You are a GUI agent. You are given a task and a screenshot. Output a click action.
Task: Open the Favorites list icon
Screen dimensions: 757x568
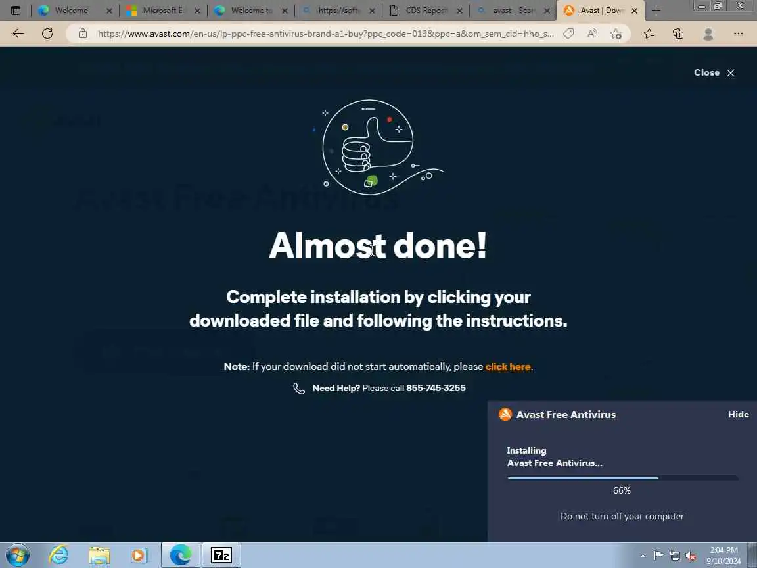coord(649,34)
